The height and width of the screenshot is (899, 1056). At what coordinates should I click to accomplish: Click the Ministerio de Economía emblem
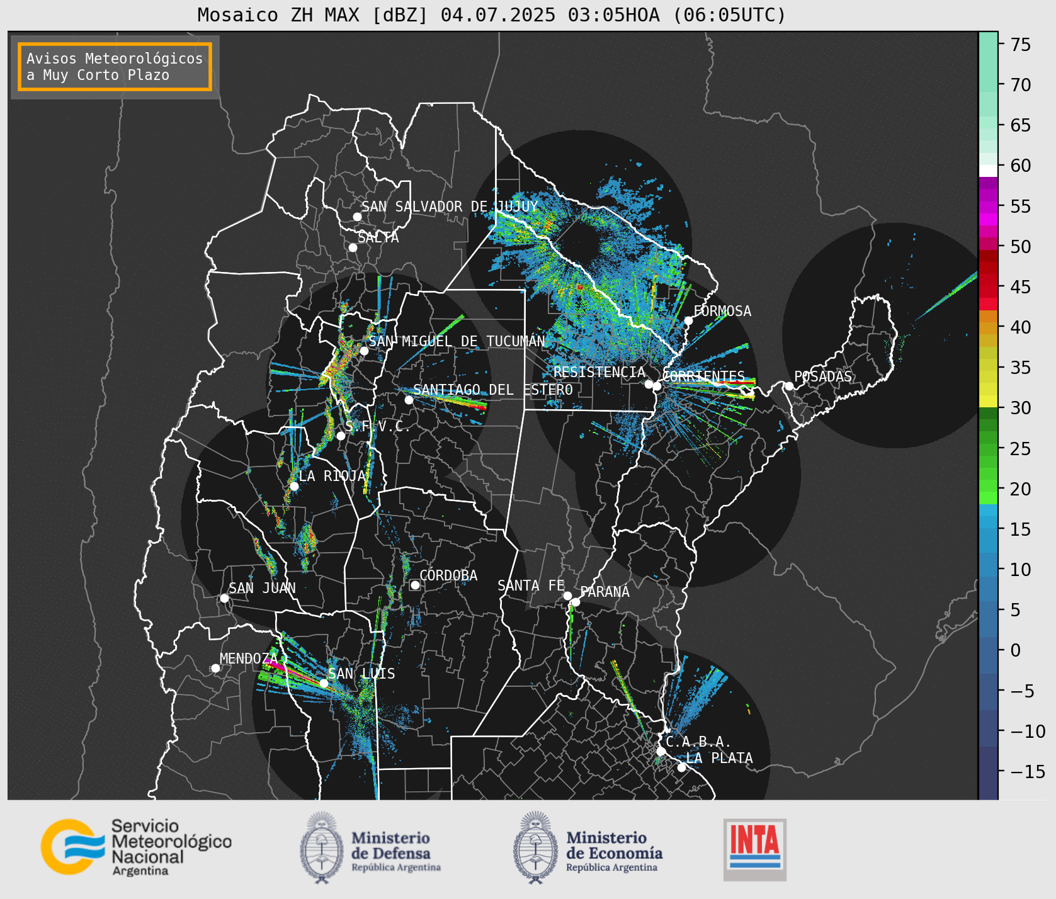click(x=536, y=847)
